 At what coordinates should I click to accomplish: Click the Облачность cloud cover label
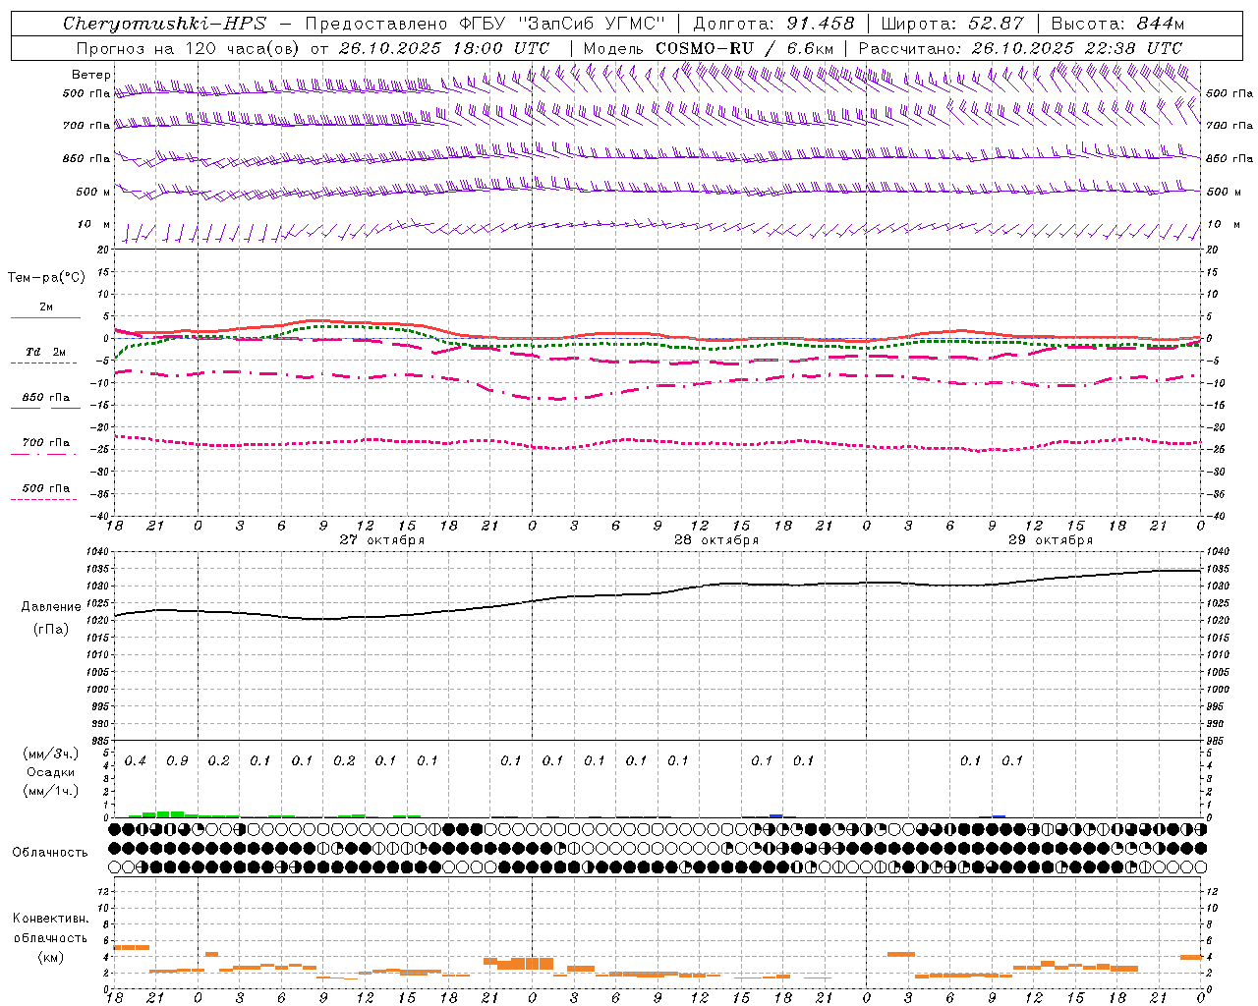tap(50, 852)
